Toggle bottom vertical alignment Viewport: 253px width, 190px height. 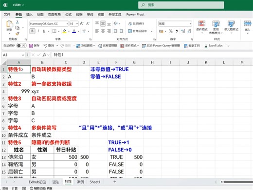point(109,24)
